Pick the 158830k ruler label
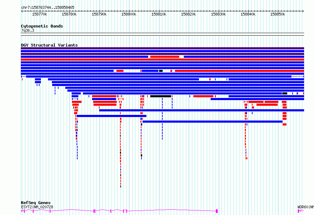This screenshot has height=215, width=314. click(x=218, y=14)
